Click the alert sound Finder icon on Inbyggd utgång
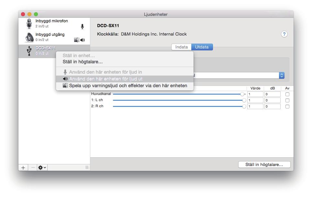Viewport: 312px width, 197px height. 77,40
